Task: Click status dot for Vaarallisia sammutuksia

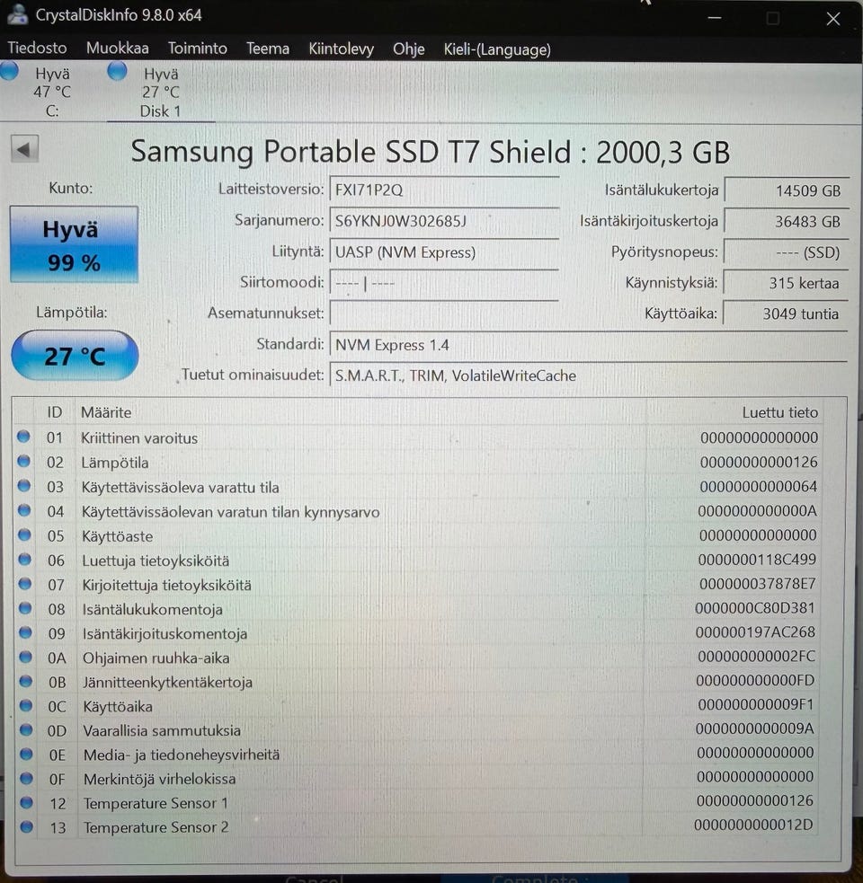Action: [x=26, y=729]
